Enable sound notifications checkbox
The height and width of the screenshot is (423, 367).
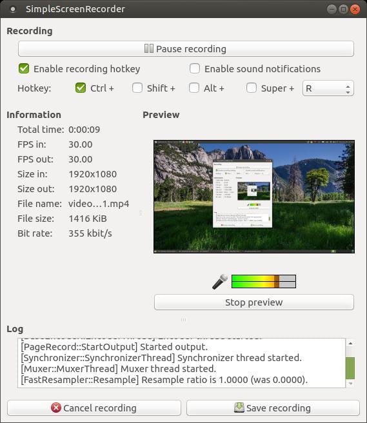(x=195, y=69)
